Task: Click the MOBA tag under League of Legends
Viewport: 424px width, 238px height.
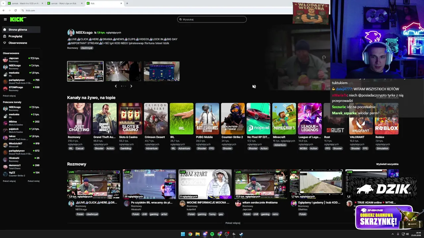Action: (x=303, y=148)
